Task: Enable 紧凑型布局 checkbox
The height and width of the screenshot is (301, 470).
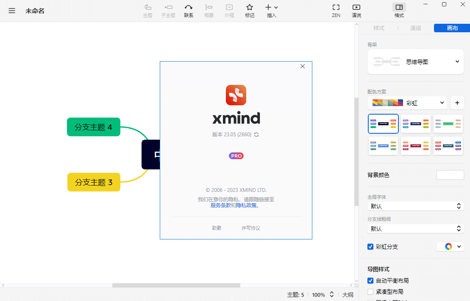Action: click(x=370, y=291)
